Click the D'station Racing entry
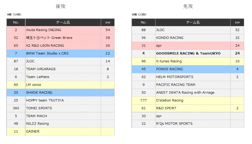The width and height of the screenshot is (252, 144). pos(169,100)
